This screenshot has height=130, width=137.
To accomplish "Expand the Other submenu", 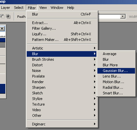I will coord(62,115).
